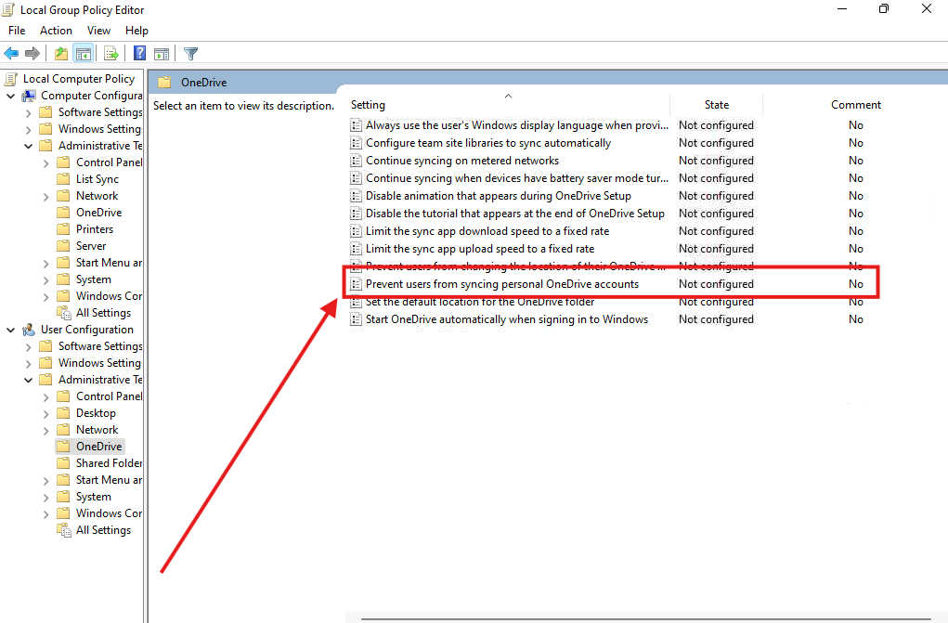Expand Start Menu under User Configuration
This screenshot has width=948, height=623.
(x=45, y=480)
